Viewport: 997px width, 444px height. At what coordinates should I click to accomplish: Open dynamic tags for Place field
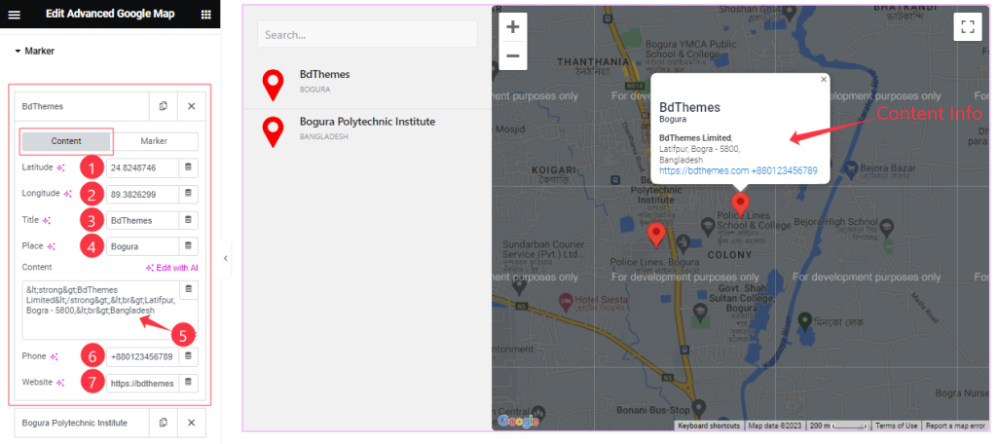coord(188,246)
